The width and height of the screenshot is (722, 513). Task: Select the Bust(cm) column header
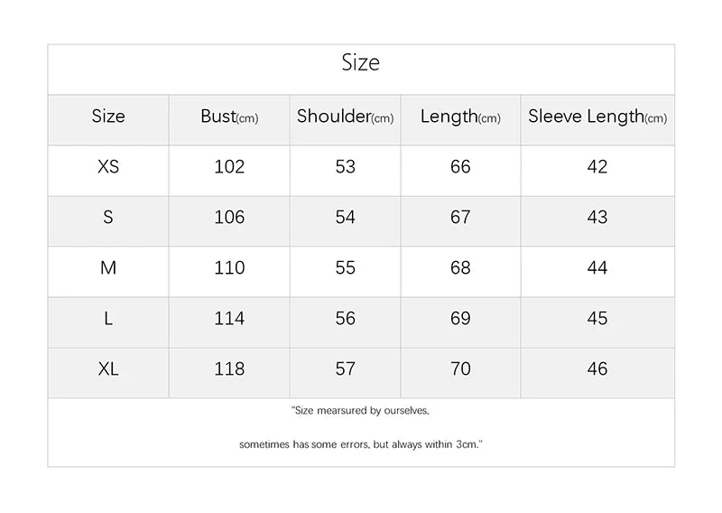coord(229,117)
